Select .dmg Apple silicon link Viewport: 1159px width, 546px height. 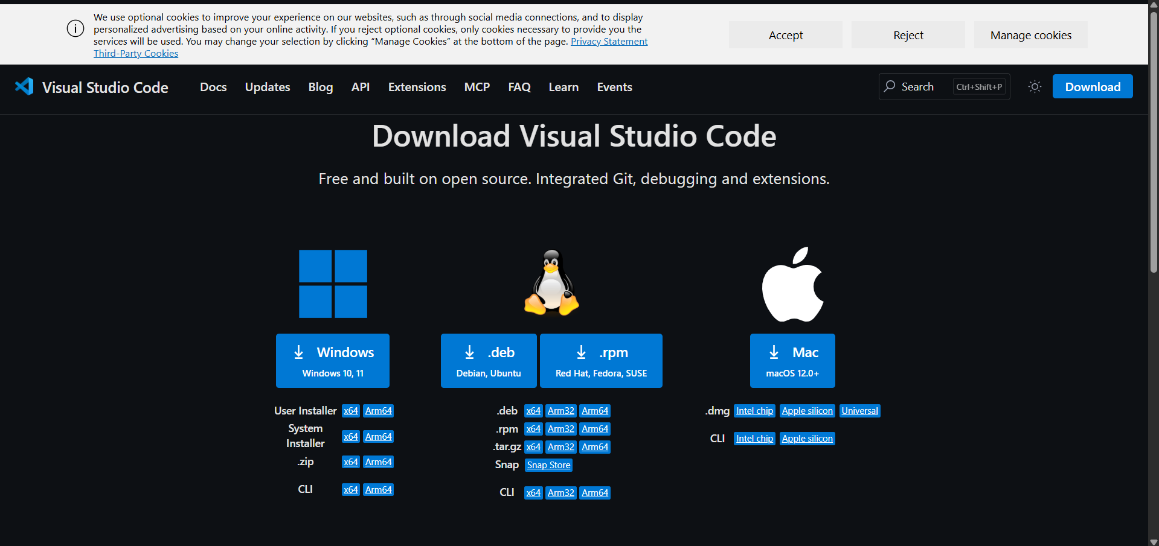coord(807,411)
